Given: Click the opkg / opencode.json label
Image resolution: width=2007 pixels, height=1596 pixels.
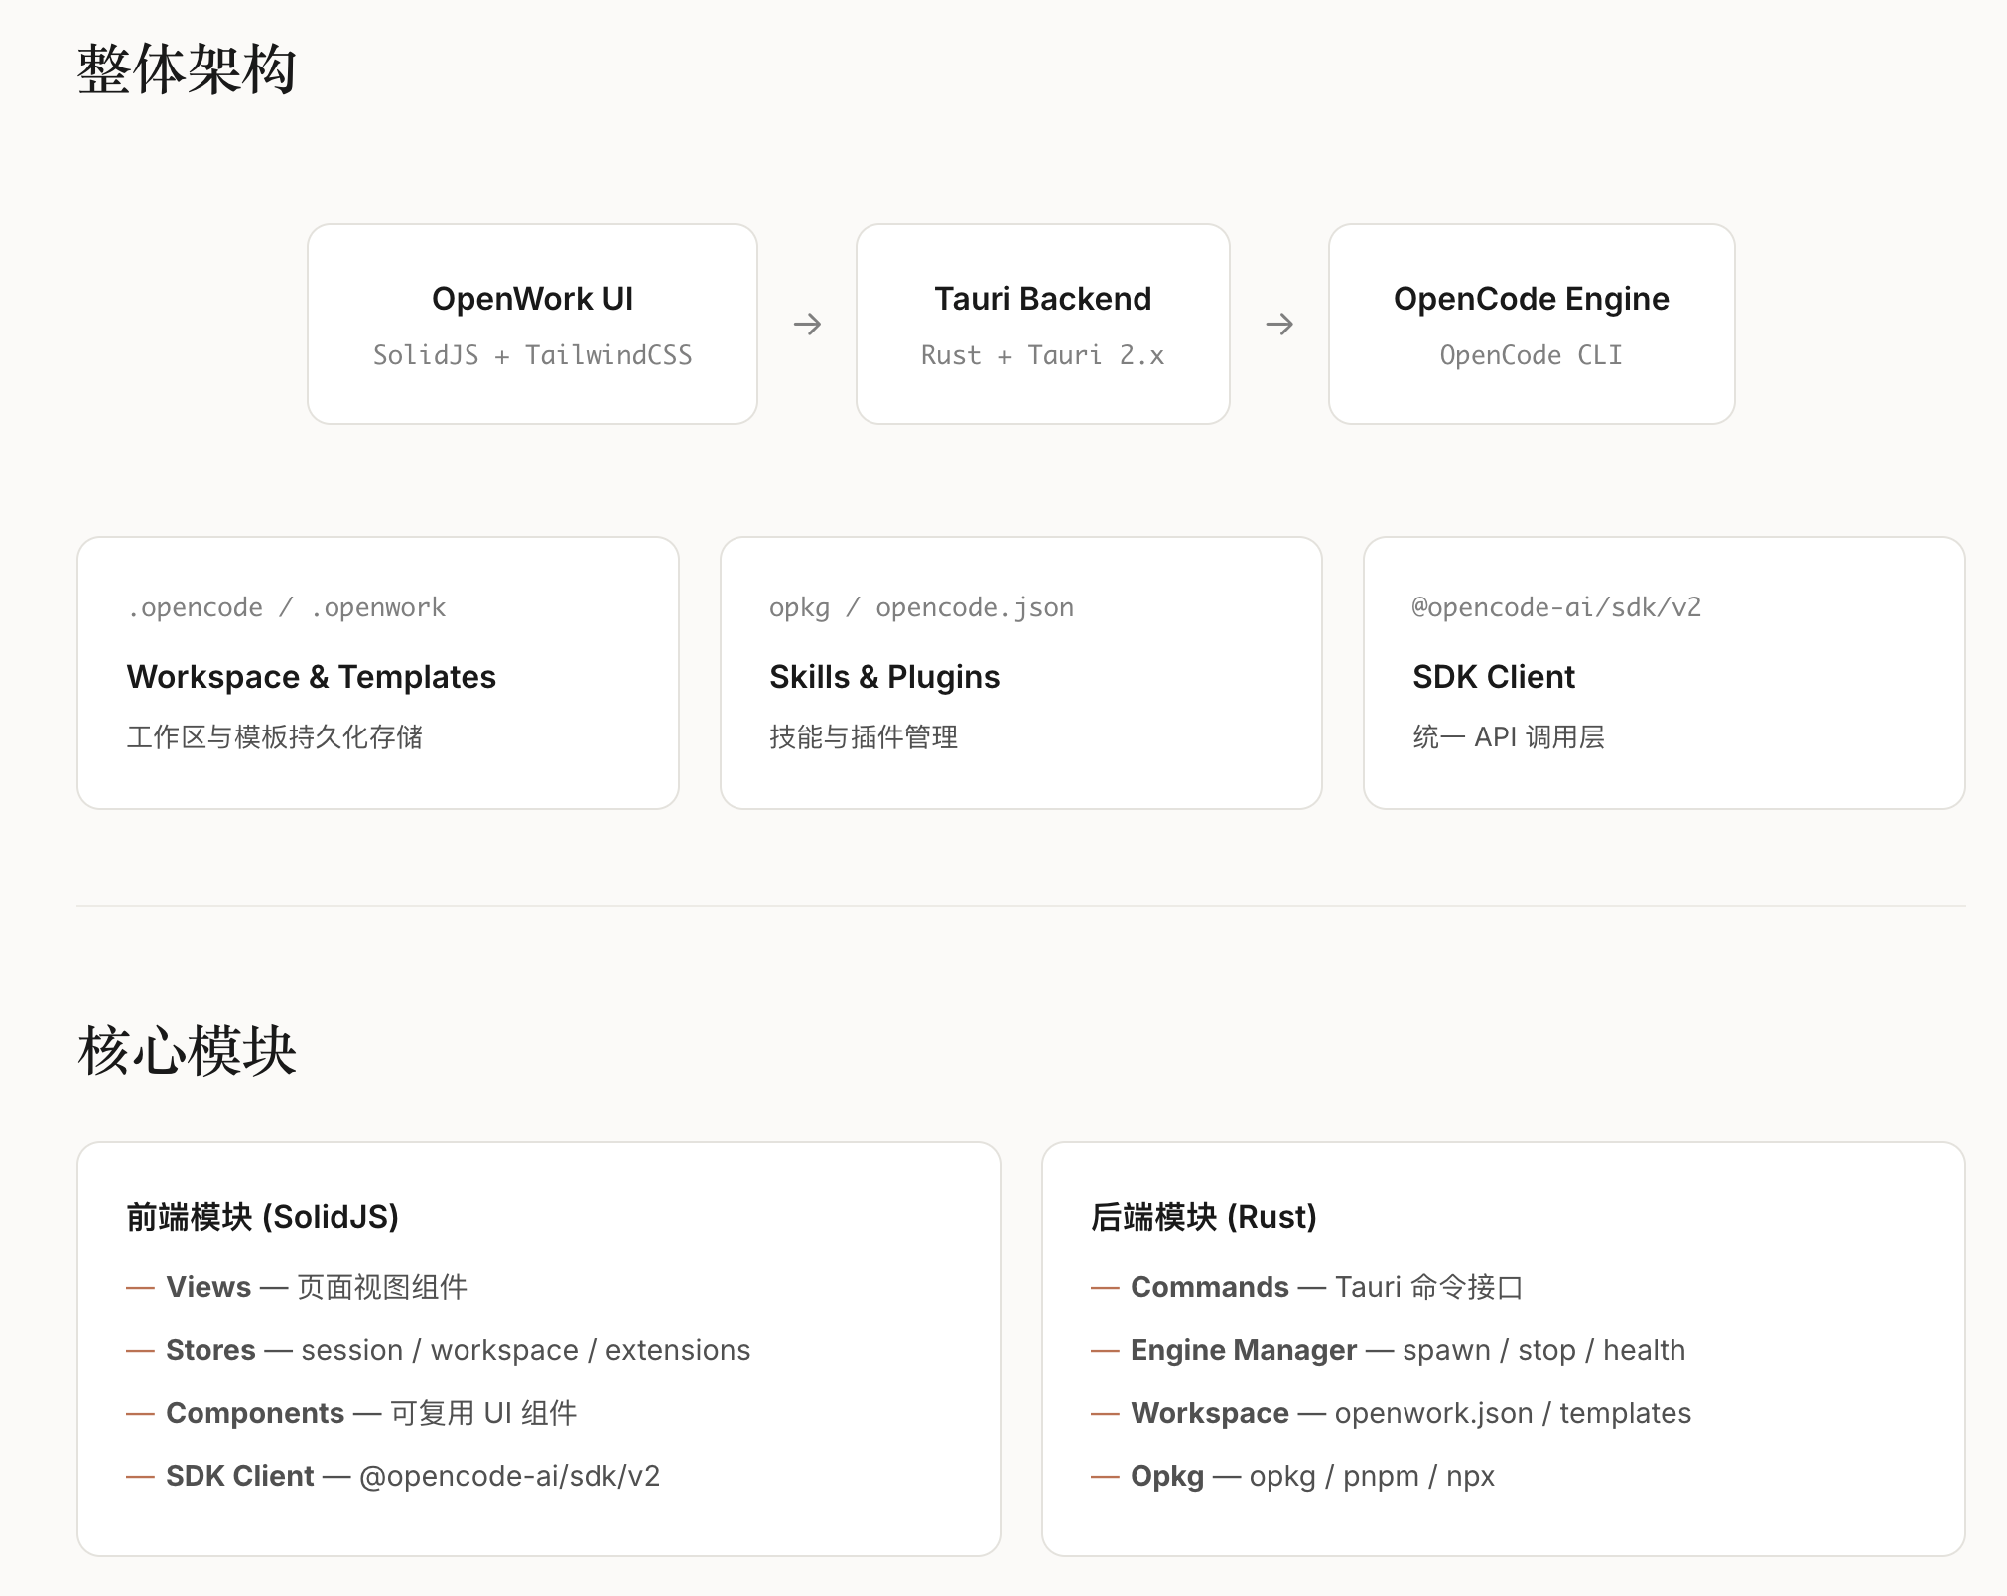Looking at the screenshot, I should [920, 607].
